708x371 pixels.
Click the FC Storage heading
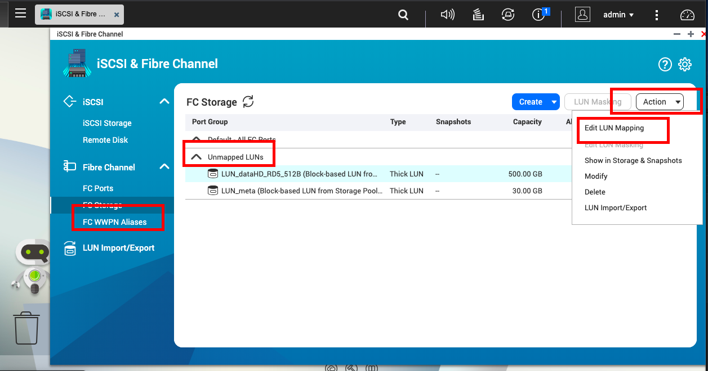point(212,102)
